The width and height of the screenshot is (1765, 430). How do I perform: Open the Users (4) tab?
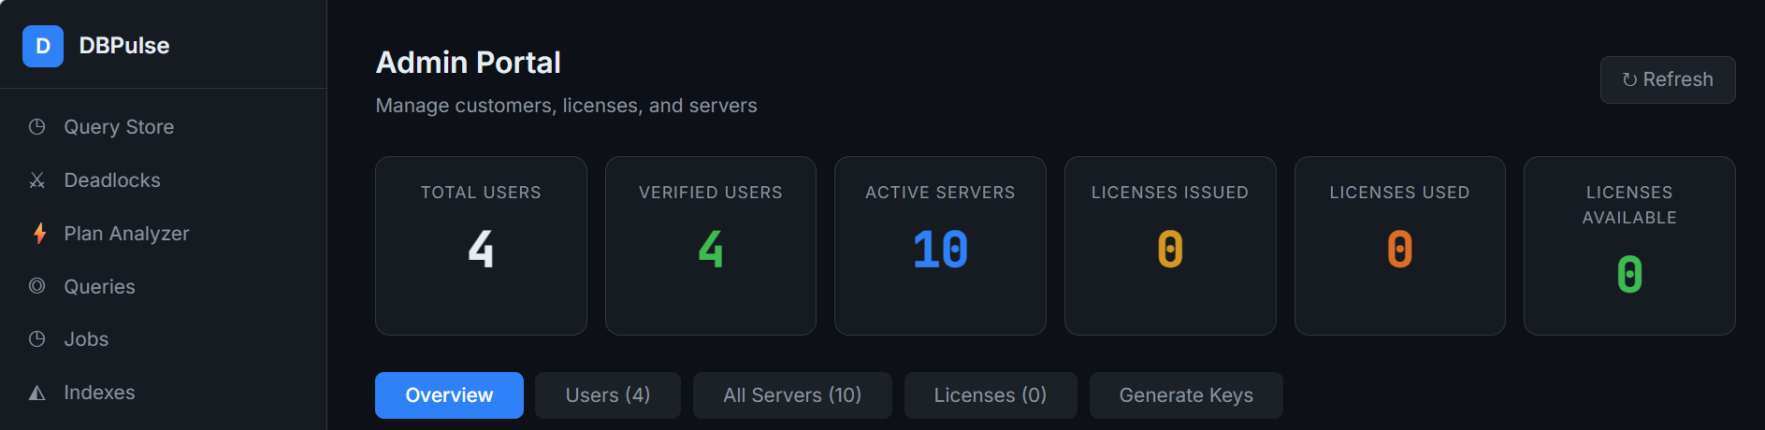(x=608, y=395)
